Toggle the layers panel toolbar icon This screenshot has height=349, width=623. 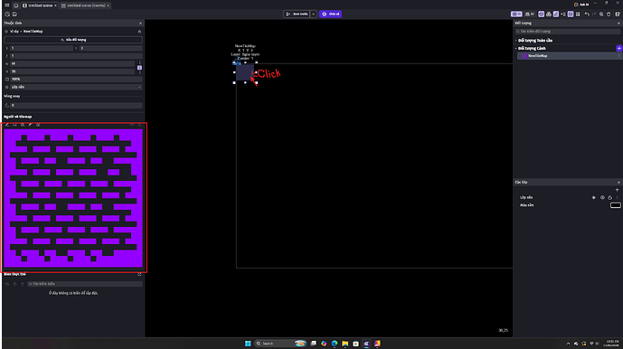pos(571,14)
